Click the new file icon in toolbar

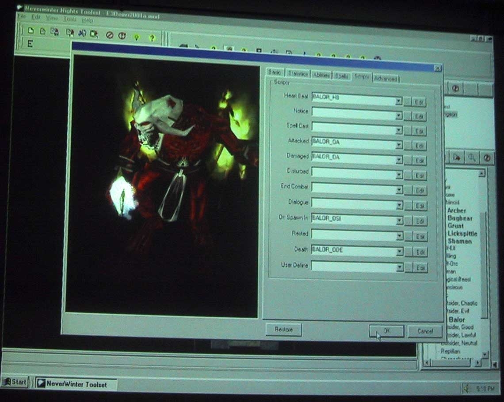tap(31, 31)
